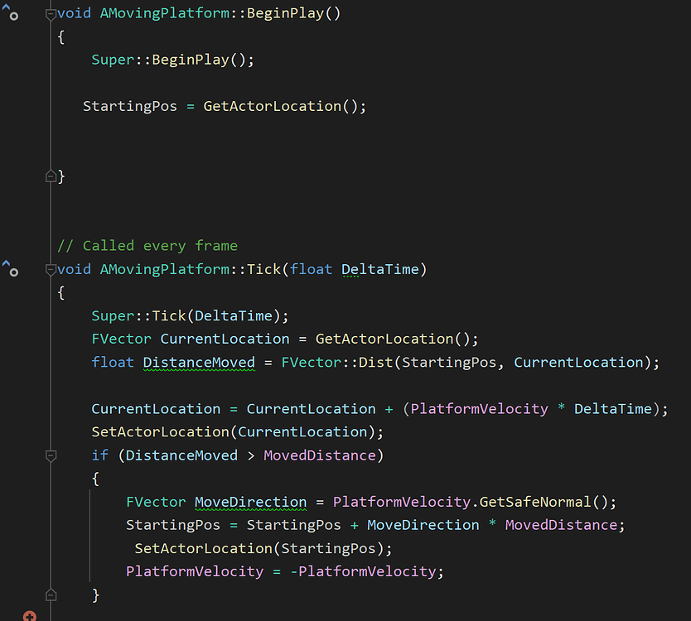
Task: Collapse the Tick function outline toggle
Action: coord(51,269)
